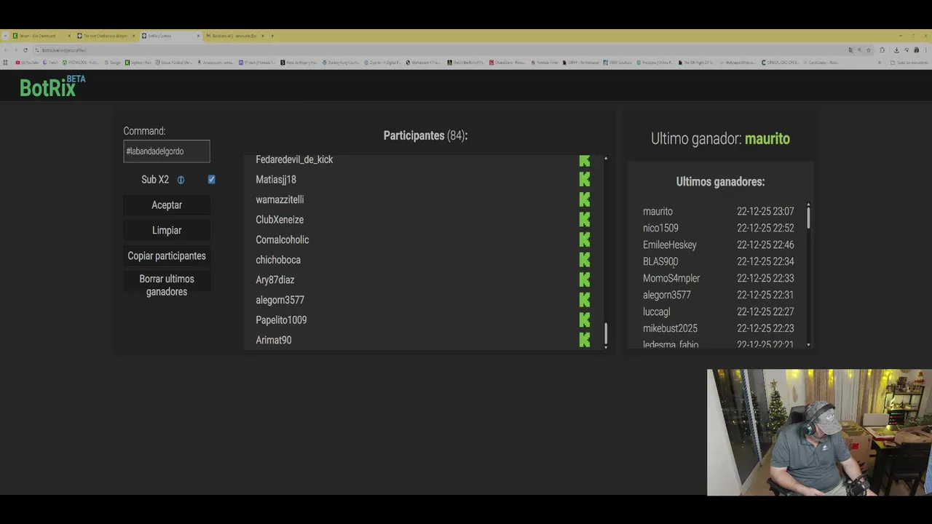Viewport: 932px width, 524px height.
Task: Click the Kick icon beside chichoboca
Action: [585, 260]
